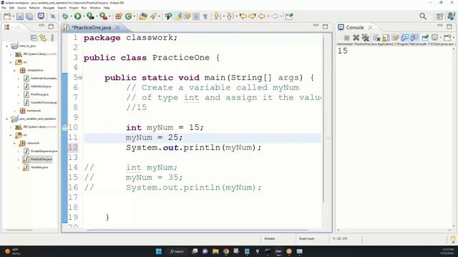
Task: Toggle Block Selection Mode icon
Action: (x=196, y=16)
